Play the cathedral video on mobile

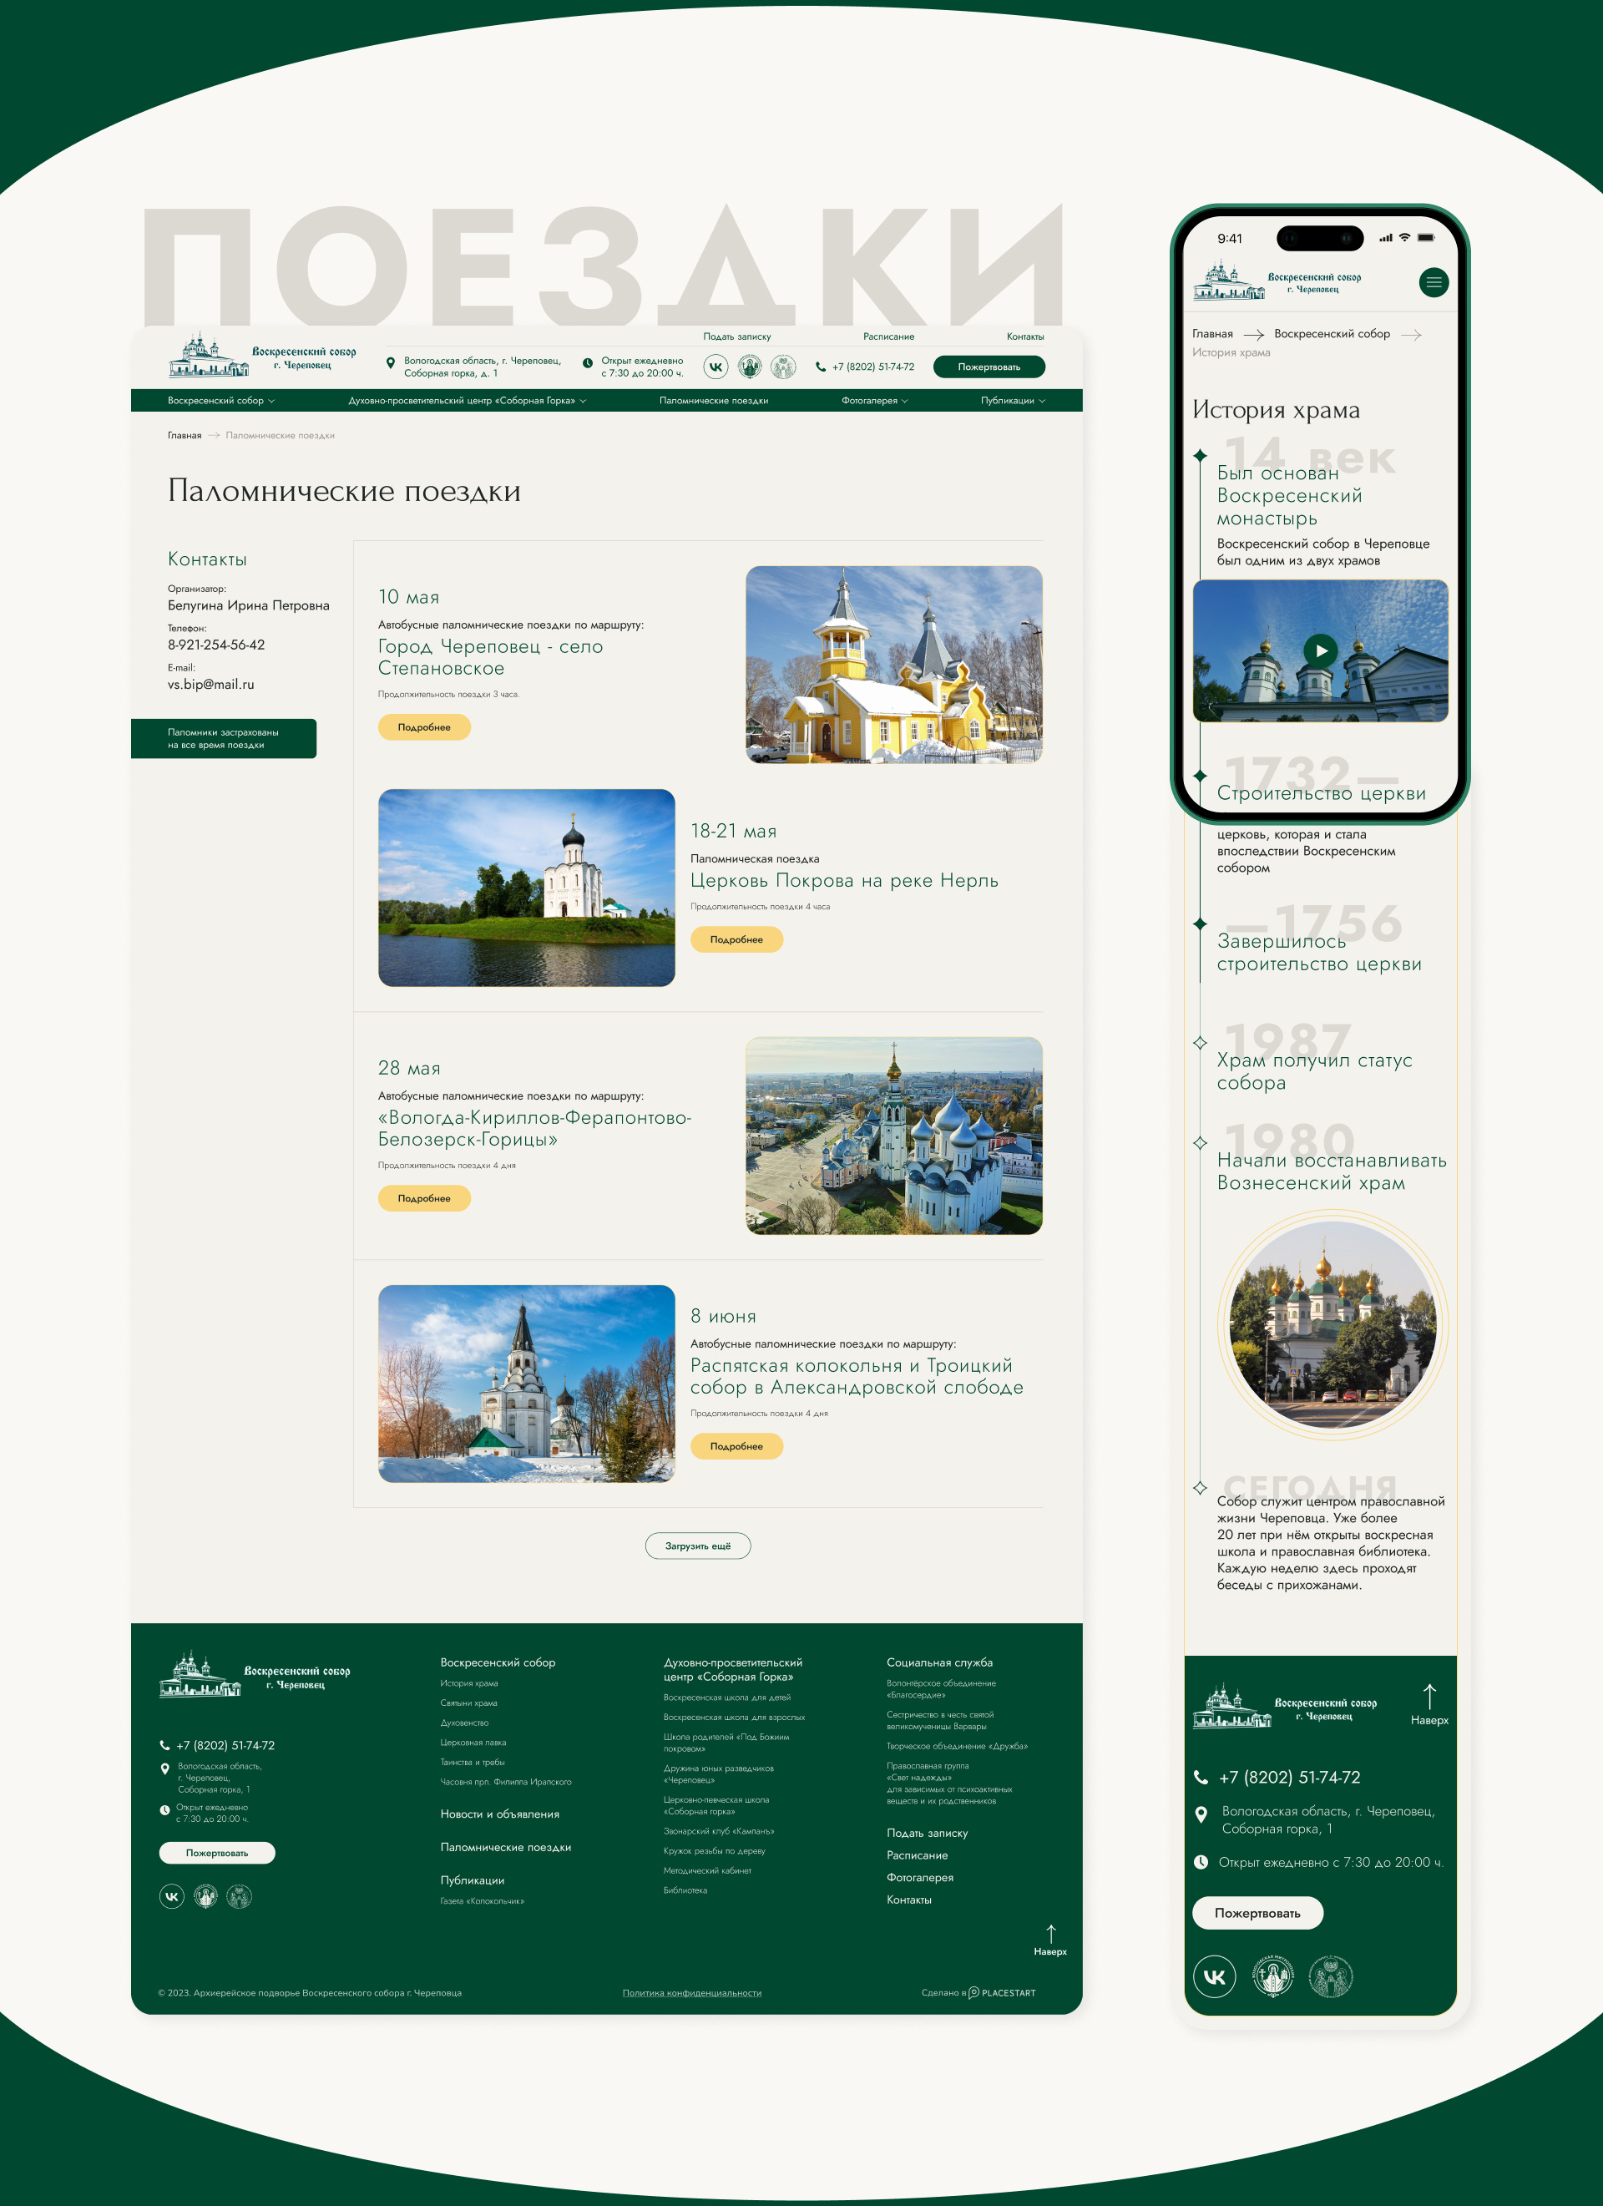click(1320, 650)
